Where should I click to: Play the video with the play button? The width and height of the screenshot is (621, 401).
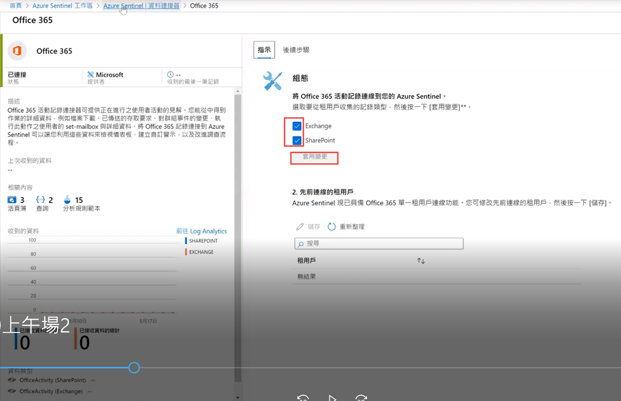pos(332,397)
